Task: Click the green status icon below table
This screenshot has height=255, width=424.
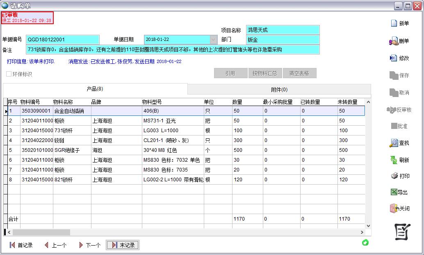Action: [x=365, y=243]
